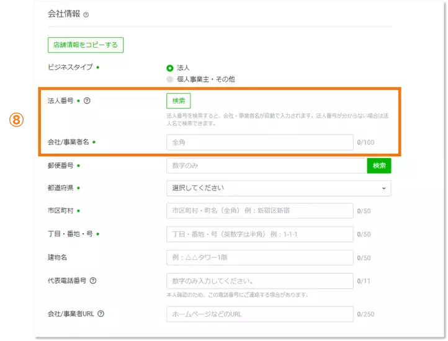Click the help icon beside 会社情報 heading
Image resolution: width=448 pixels, height=341 pixels.
(x=86, y=15)
